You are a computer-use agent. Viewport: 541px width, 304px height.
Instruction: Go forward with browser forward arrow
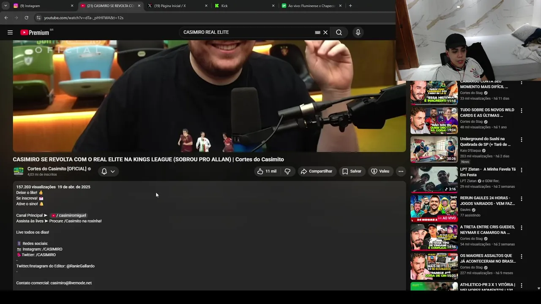click(16, 18)
